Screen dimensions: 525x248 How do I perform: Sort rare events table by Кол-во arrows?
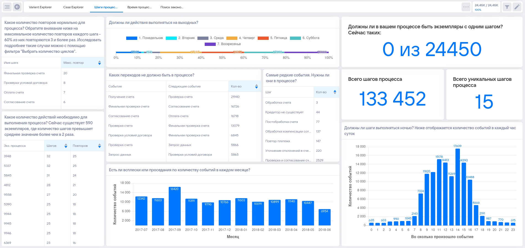(x=335, y=92)
